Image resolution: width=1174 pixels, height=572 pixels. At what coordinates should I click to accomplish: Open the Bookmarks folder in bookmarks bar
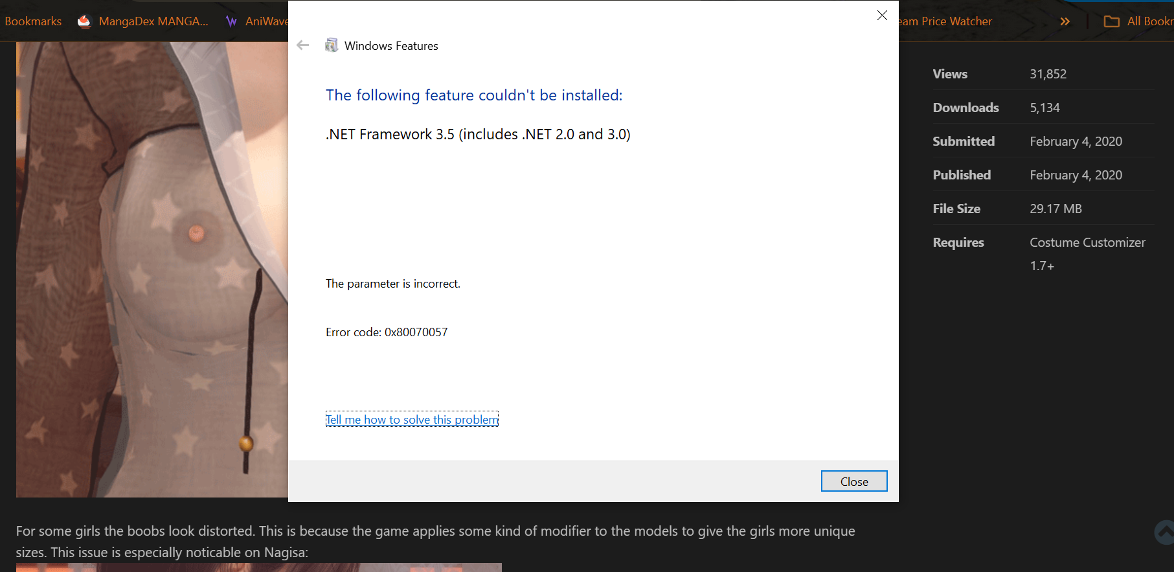point(32,21)
